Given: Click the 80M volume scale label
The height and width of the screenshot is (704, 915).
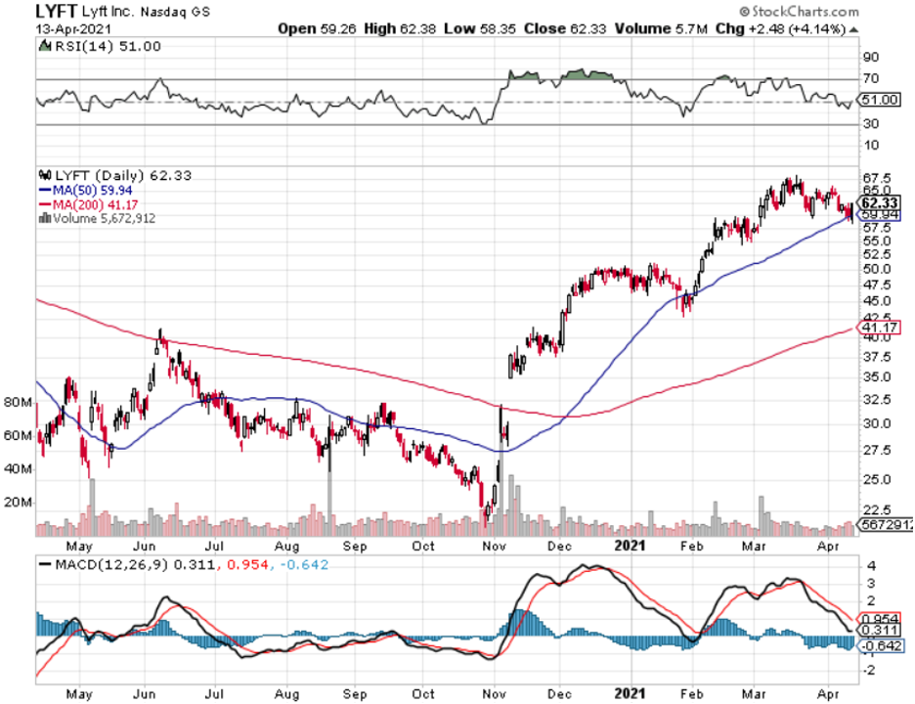Looking at the screenshot, I should [18, 402].
